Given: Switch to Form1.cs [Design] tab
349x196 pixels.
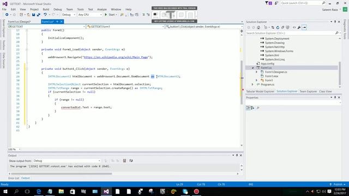Looking at the screenshot, I should point(20,22).
